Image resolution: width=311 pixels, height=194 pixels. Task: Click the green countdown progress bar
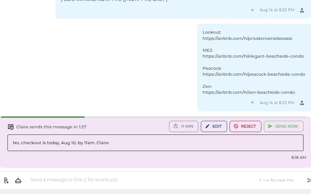click(42, 117)
